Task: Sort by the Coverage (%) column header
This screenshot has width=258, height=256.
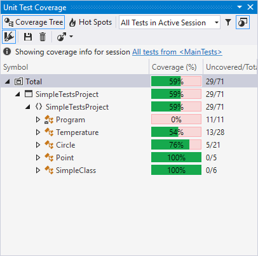Action: (x=174, y=67)
